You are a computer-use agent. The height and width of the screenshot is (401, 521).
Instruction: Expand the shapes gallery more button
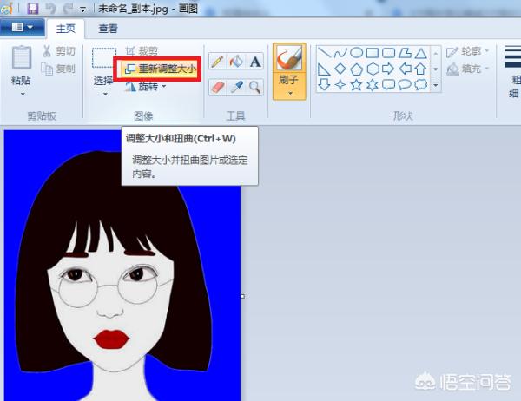coord(436,85)
